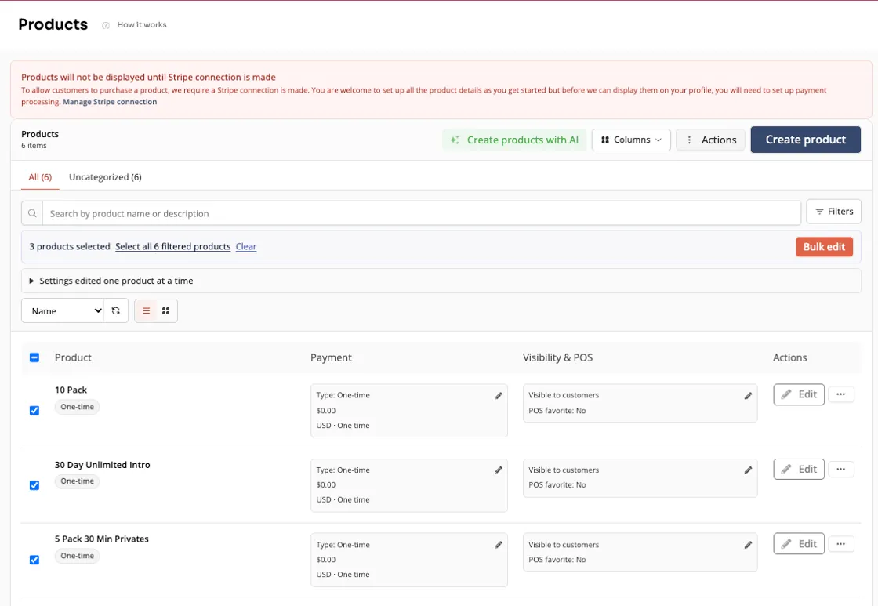Click the refresh sort order icon

116,311
